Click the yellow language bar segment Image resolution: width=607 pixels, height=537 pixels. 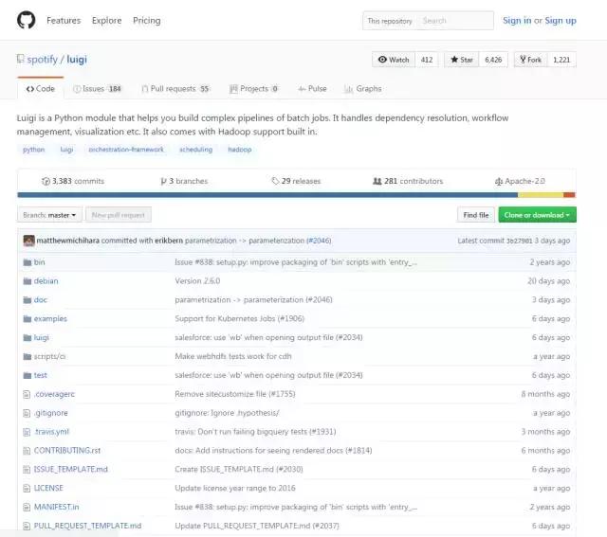tap(541, 195)
